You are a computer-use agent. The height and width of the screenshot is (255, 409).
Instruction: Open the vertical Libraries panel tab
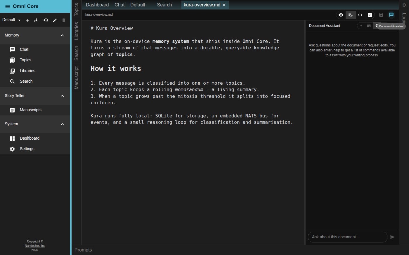tap(77, 31)
